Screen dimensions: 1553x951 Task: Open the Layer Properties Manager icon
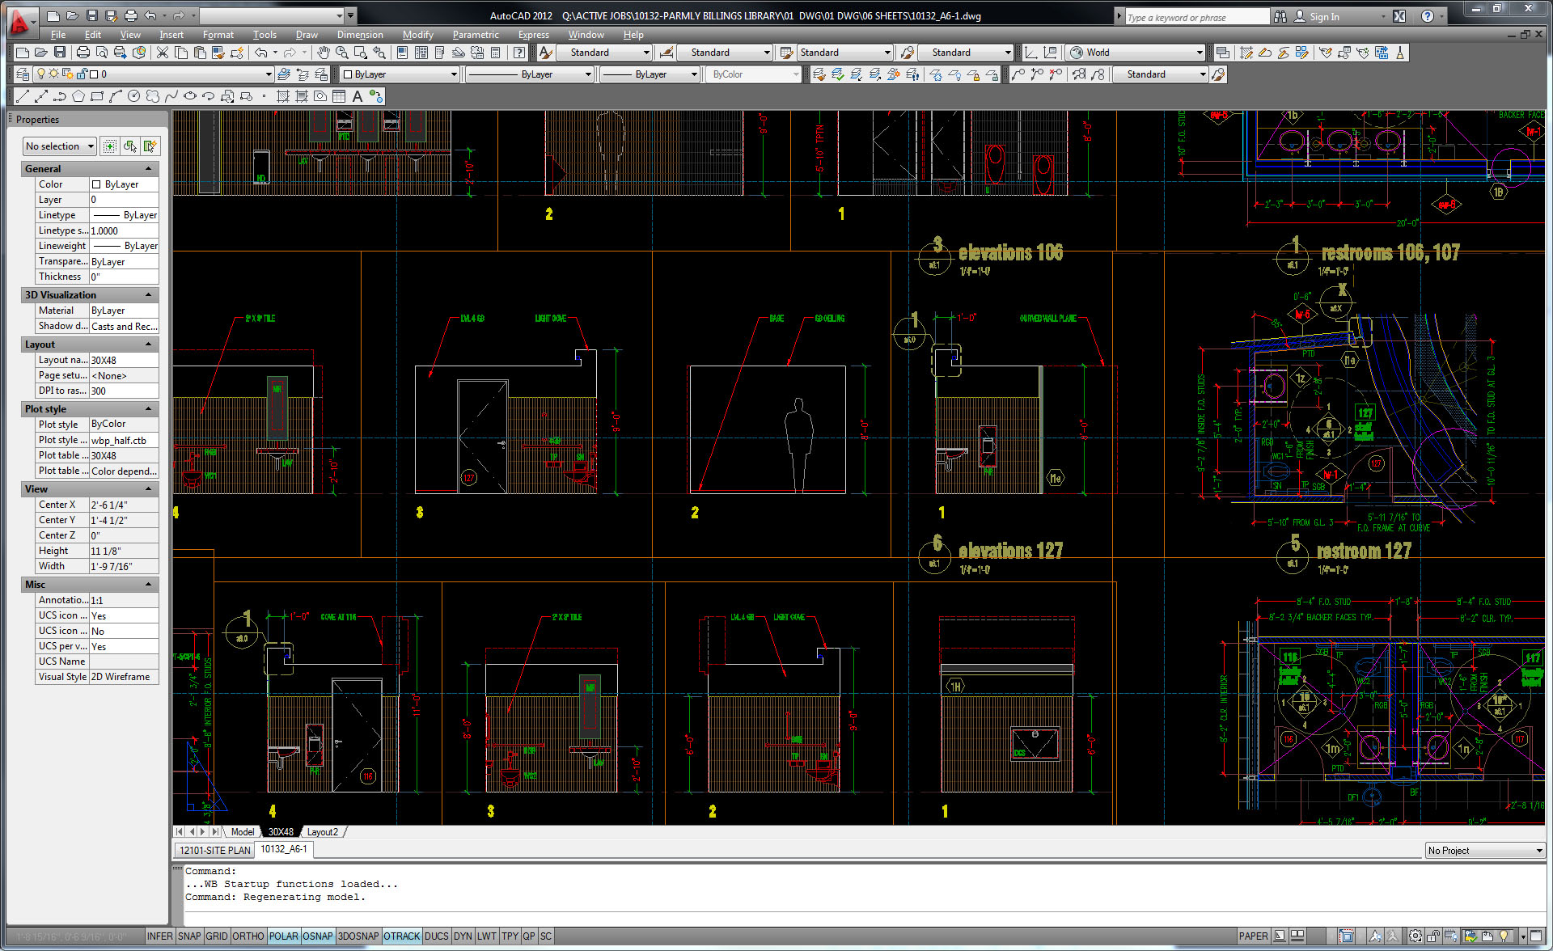coord(22,74)
